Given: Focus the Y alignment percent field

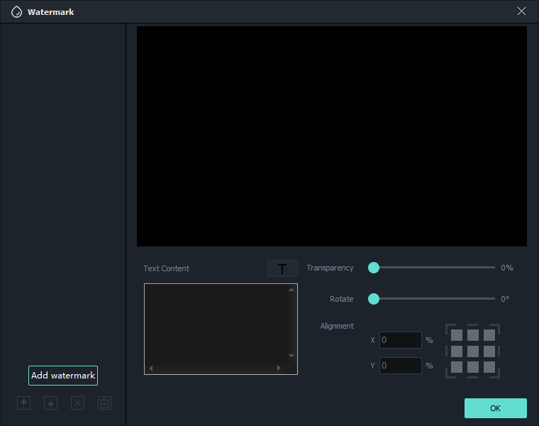Looking at the screenshot, I should (x=401, y=366).
